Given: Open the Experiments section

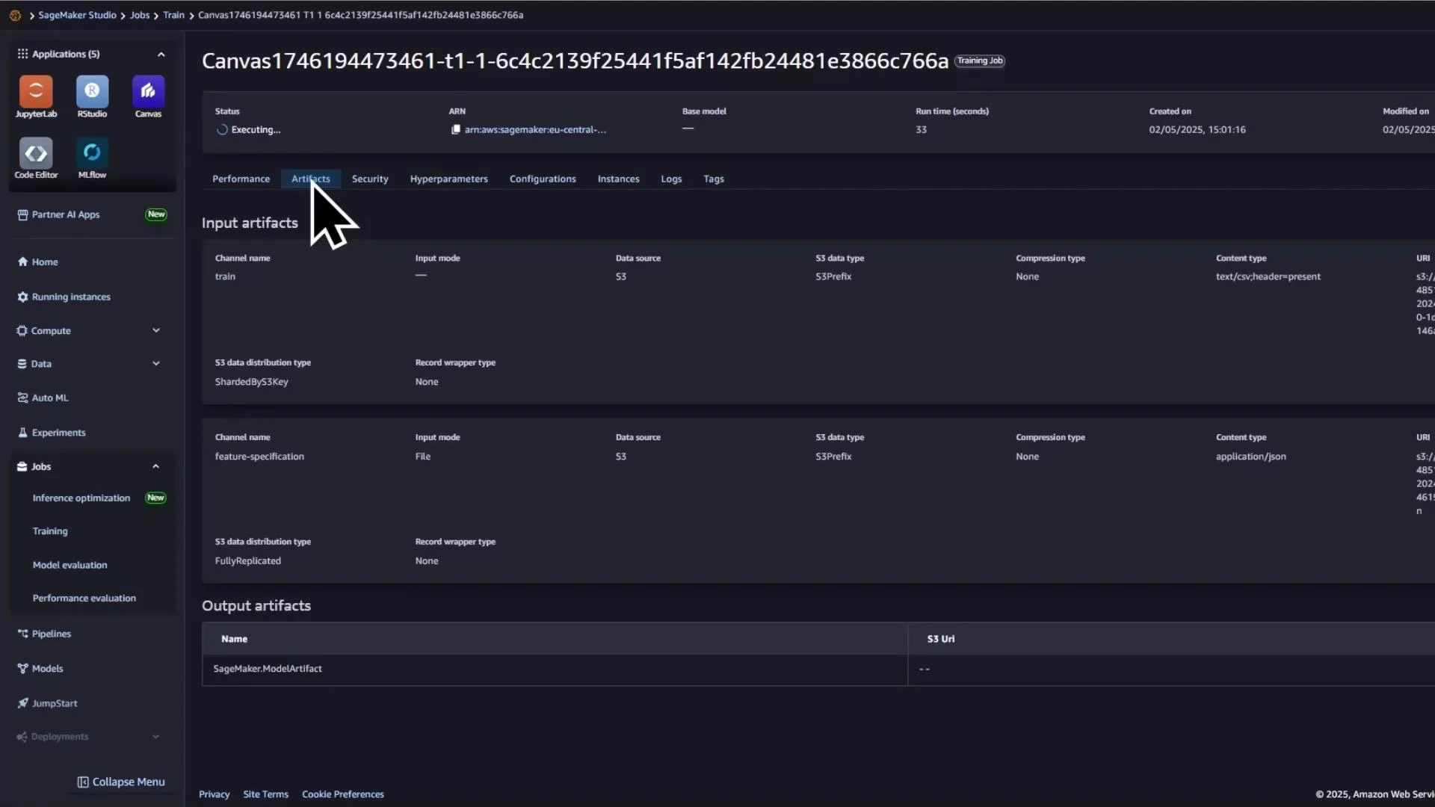Looking at the screenshot, I should pyautogui.click(x=59, y=432).
